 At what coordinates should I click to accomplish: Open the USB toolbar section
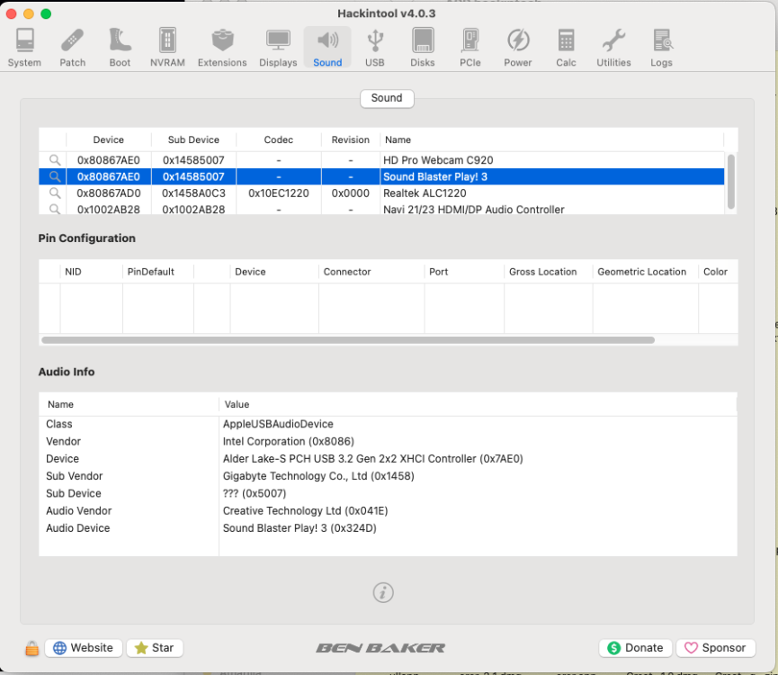375,47
